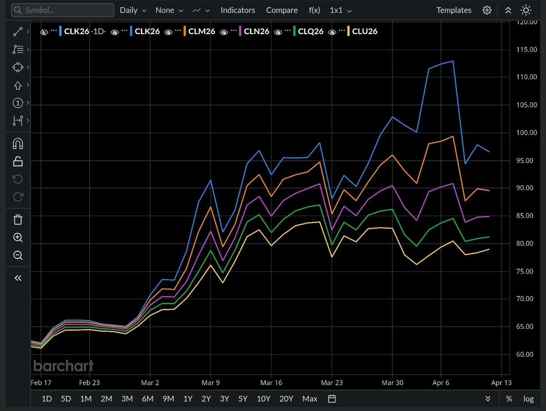
Task: Click the orange CLM26 color bar
Action: point(185,31)
